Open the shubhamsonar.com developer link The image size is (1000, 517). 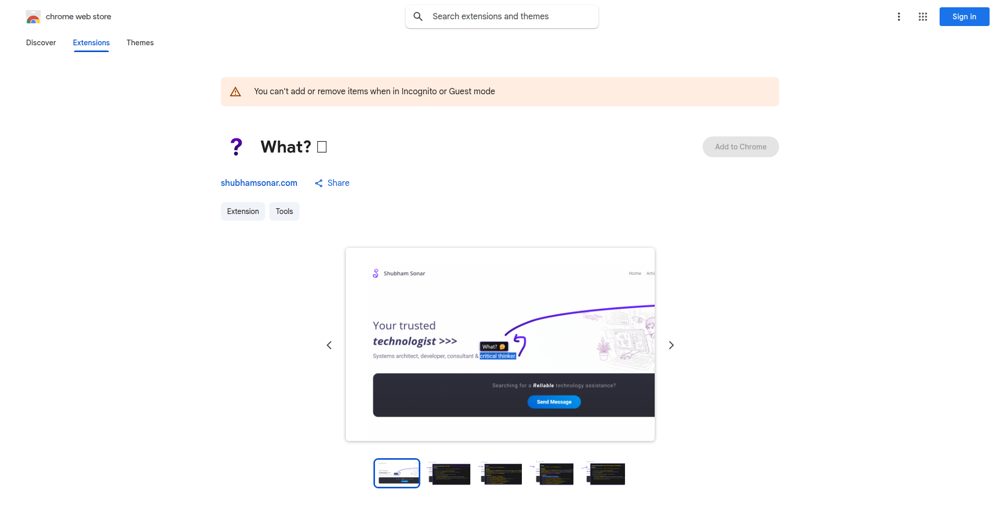coord(259,183)
